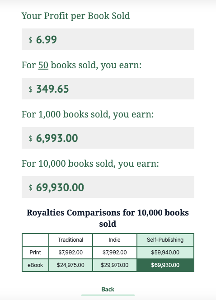Viewport: 216px width, 300px height.
Task: Click Self-Publishing Print cell $59,940.00
Action: click(x=165, y=253)
